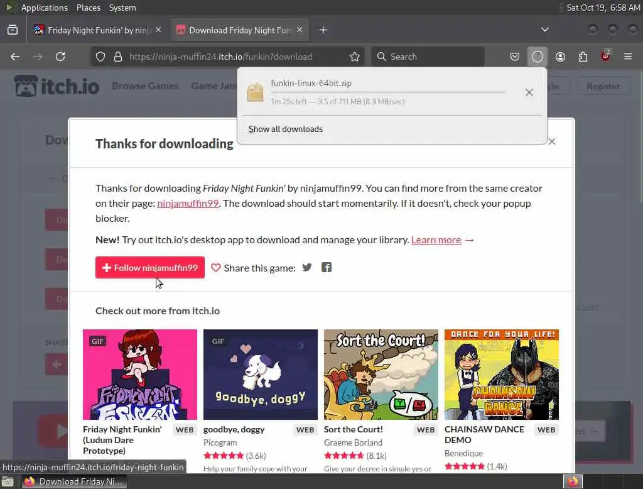Click the download progress bar
This screenshot has height=489, width=643.
(x=388, y=93)
